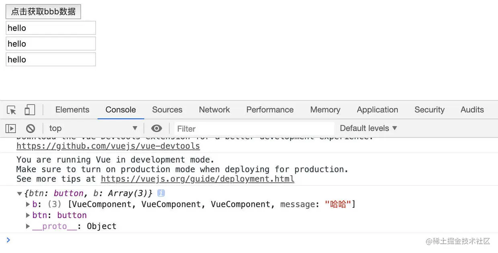
Task: Expand the btn: button entry
Action: pos(28,215)
